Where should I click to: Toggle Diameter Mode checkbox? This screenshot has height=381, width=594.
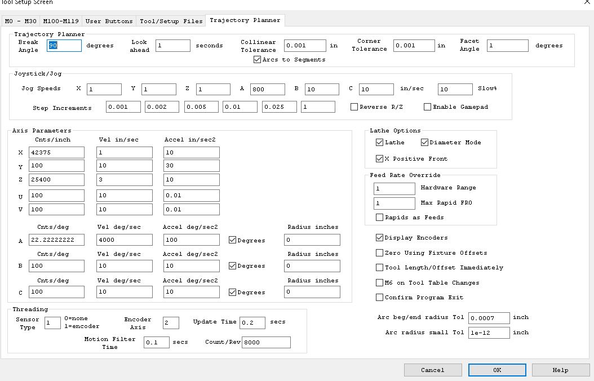[x=424, y=143]
